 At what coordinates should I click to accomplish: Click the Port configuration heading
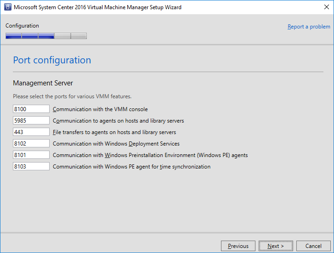[52, 60]
